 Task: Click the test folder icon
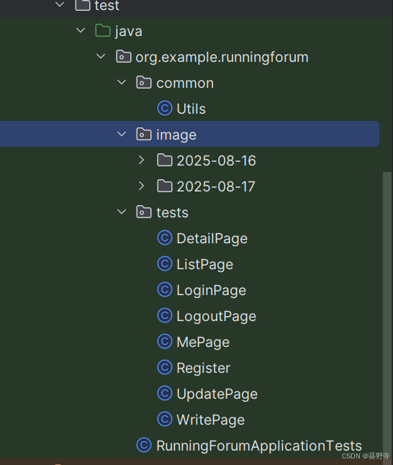click(83, 5)
